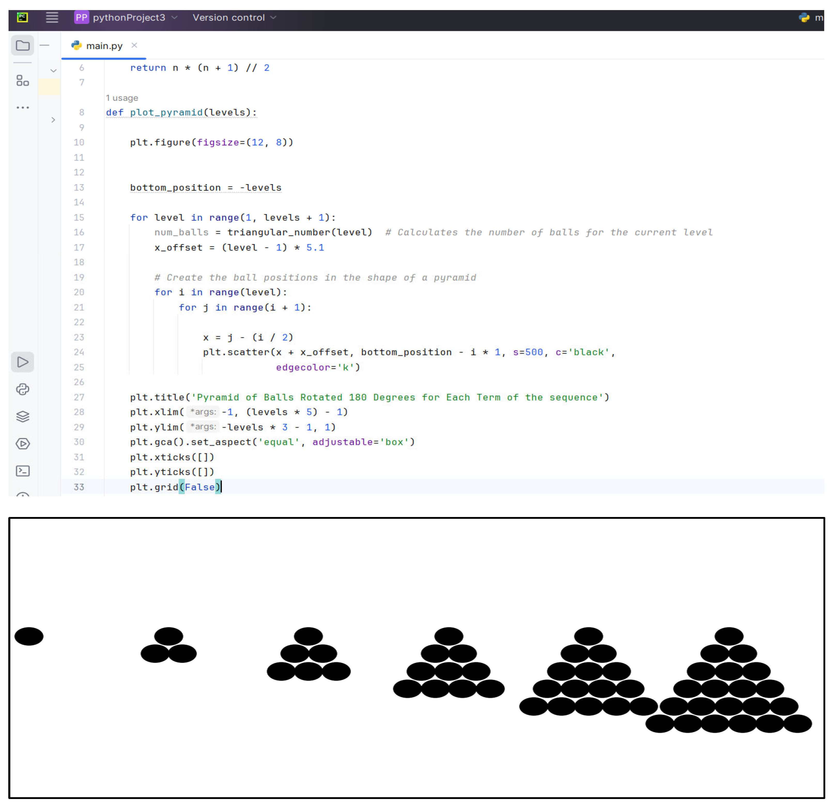Image resolution: width=833 pixels, height=807 pixels.
Task: Click the More tool windows ellipsis
Action: coord(22,107)
